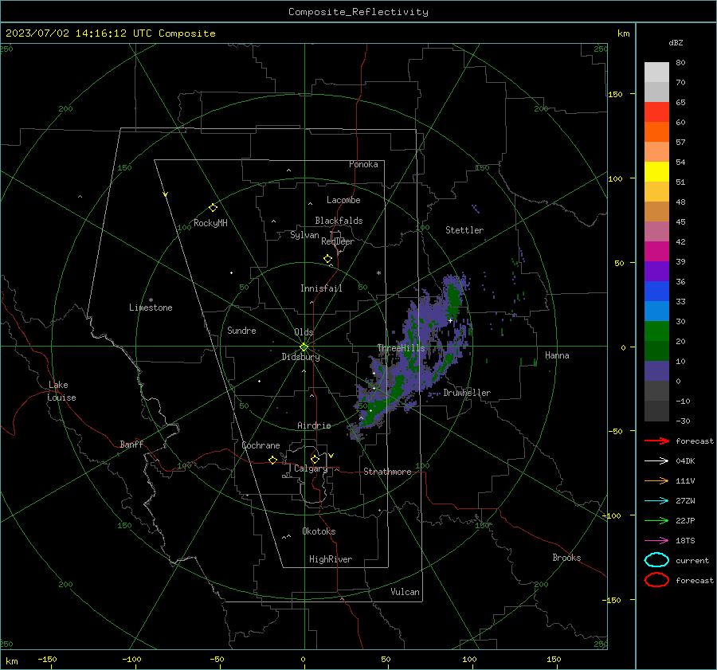This screenshot has width=717, height=670.
Task: Click the Sundre town label
Action: (241, 330)
